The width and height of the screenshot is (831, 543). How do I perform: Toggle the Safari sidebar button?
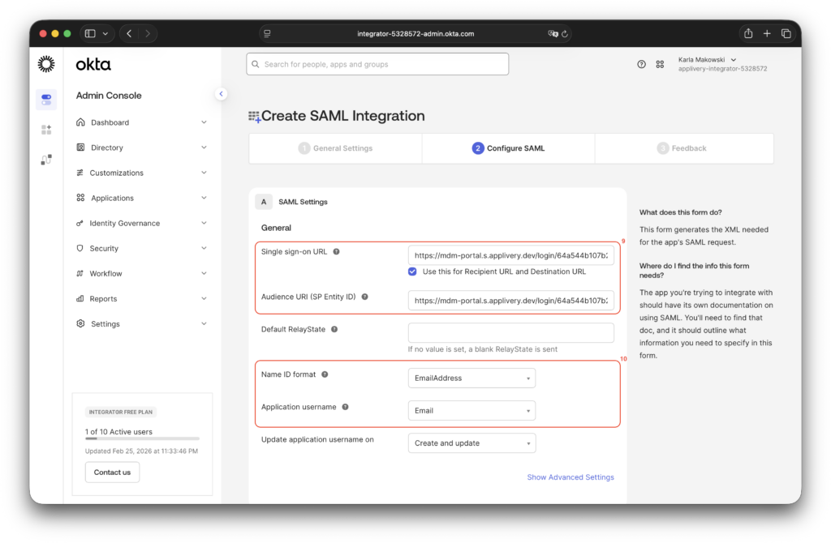pos(89,32)
